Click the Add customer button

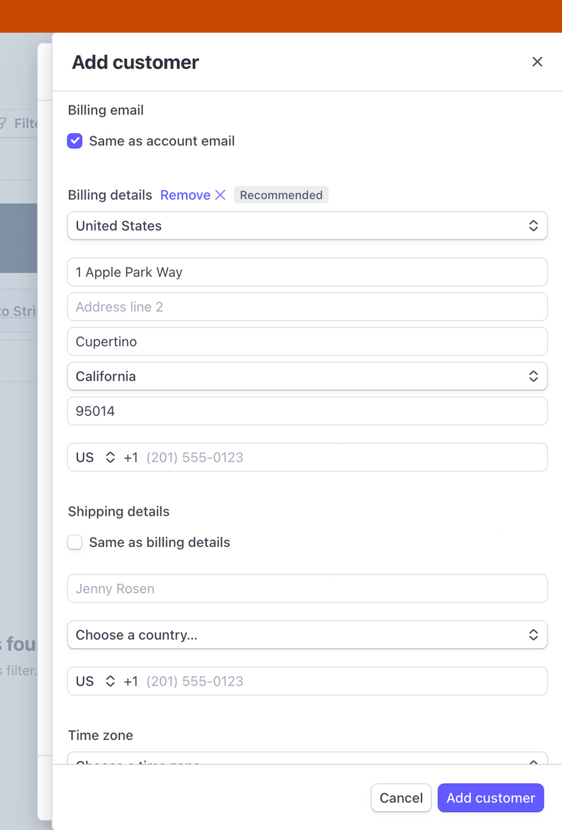491,797
